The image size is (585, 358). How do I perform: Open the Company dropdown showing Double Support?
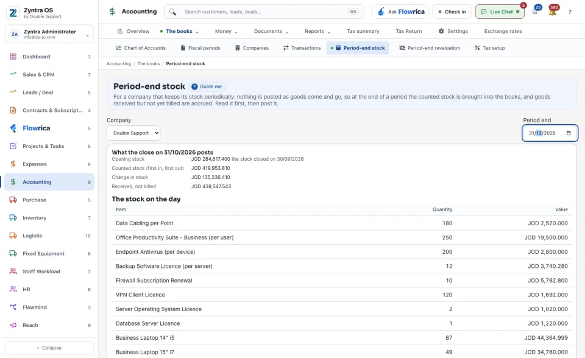pos(133,133)
